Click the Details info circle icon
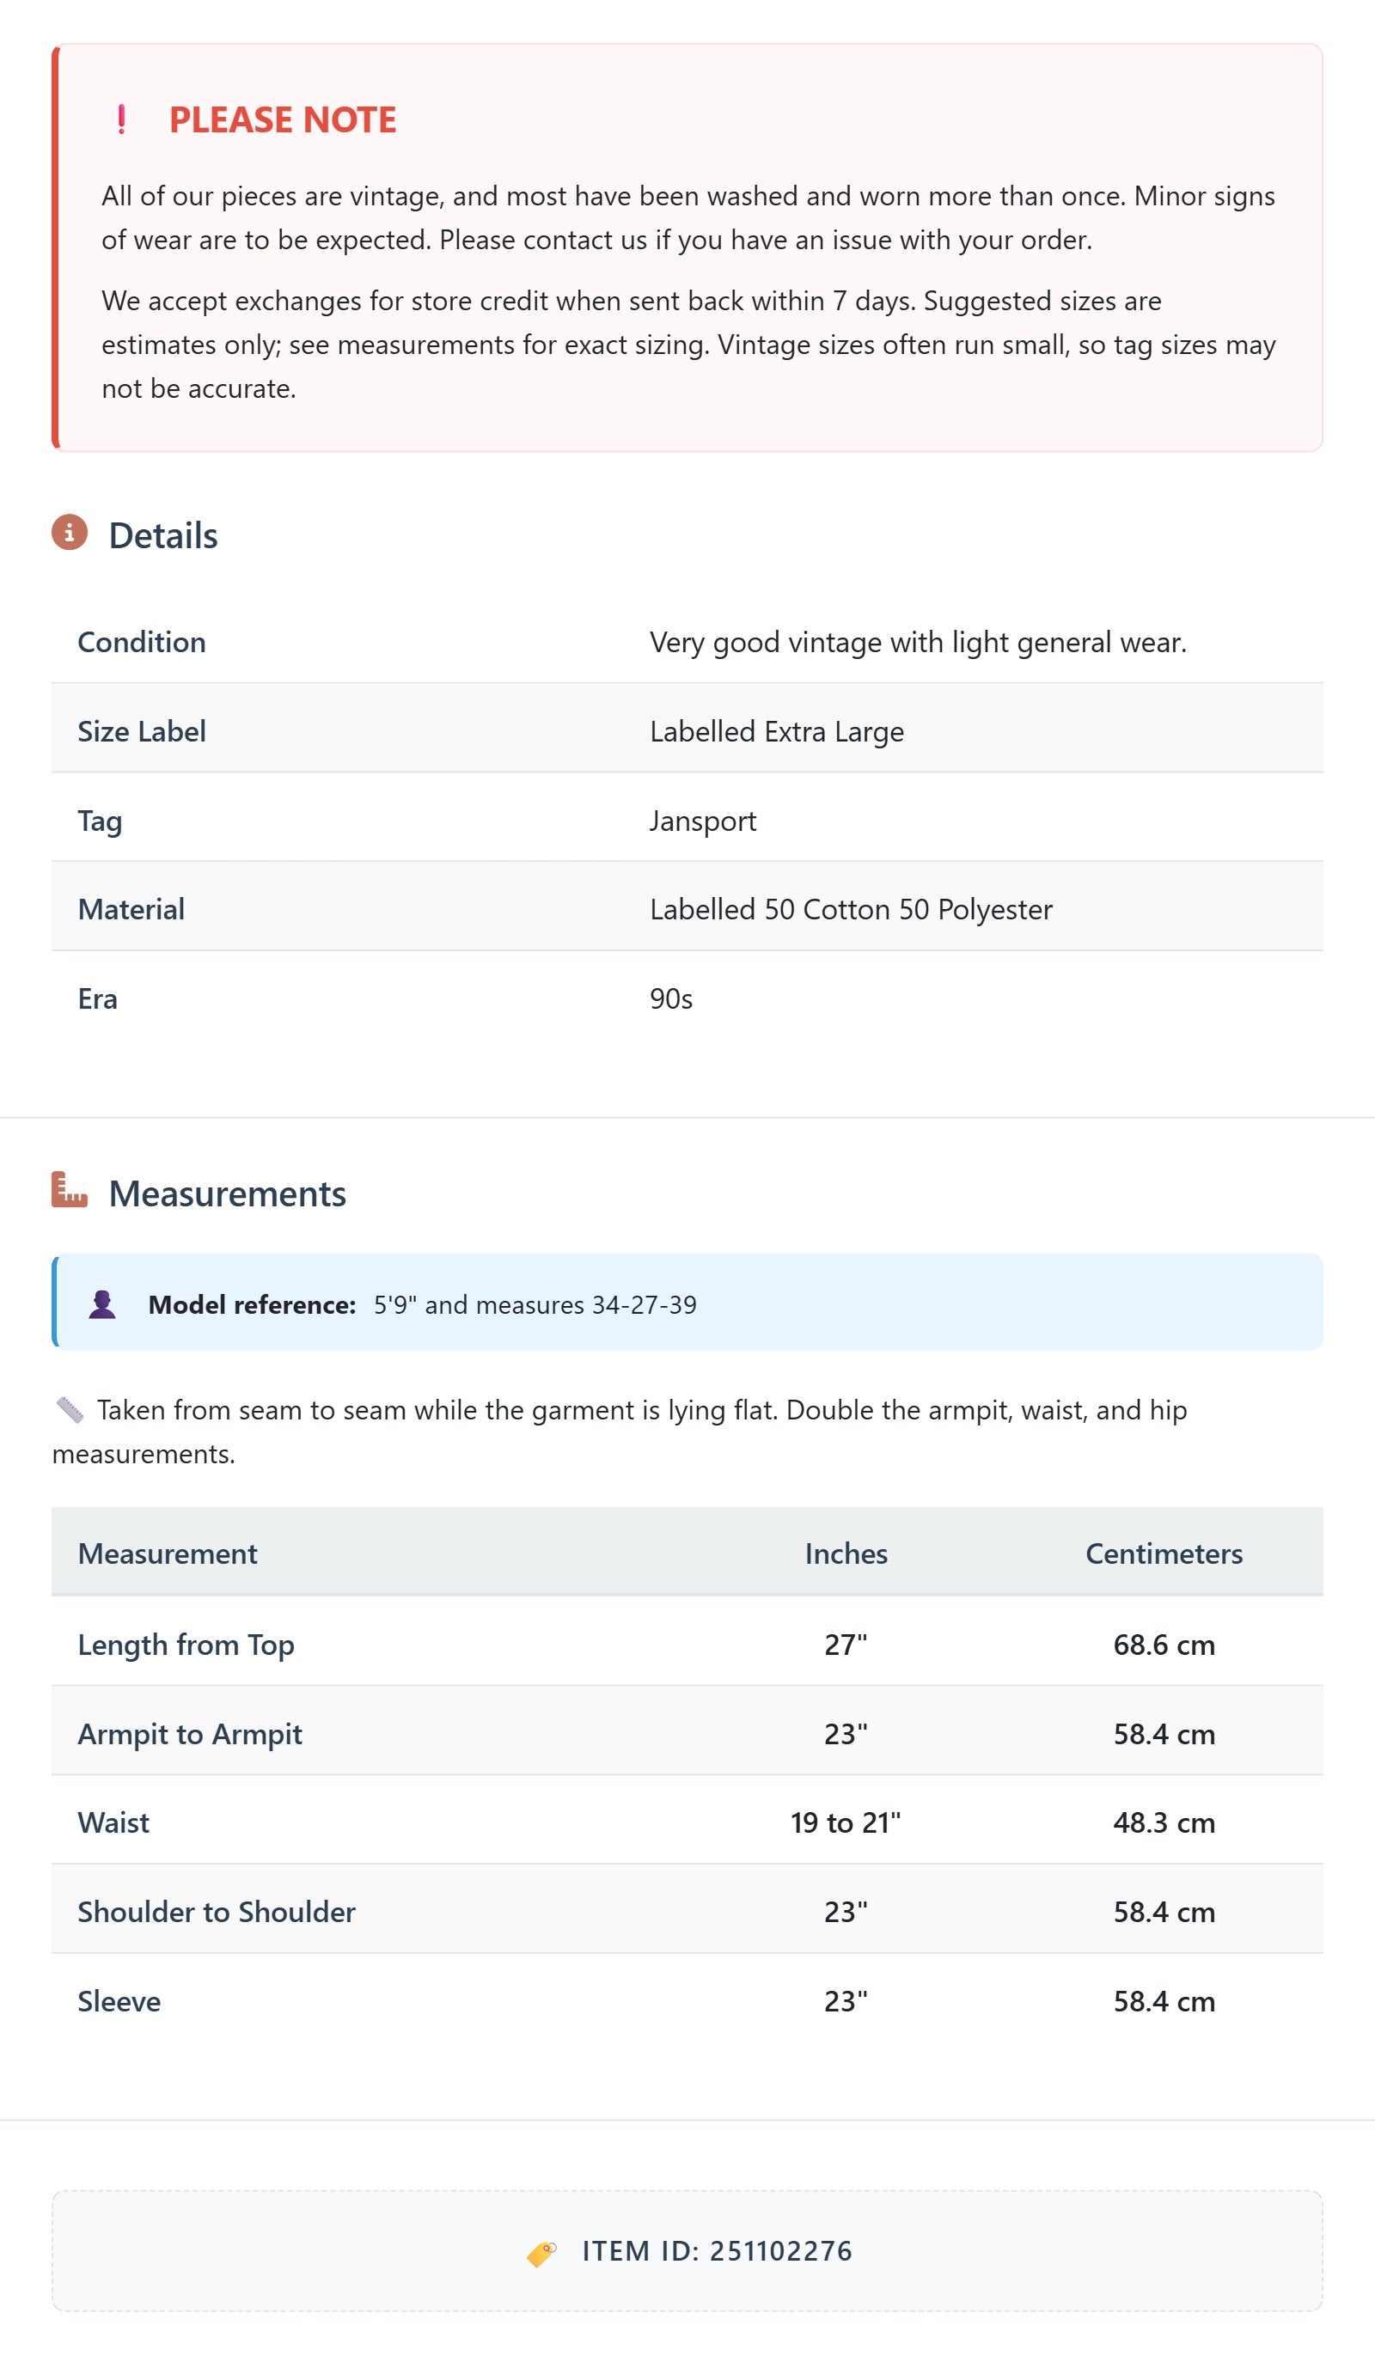 [70, 532]
